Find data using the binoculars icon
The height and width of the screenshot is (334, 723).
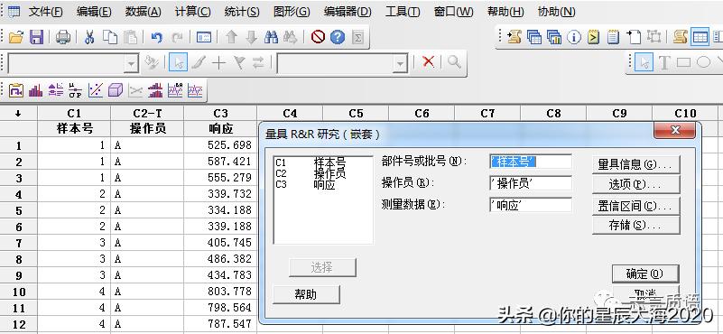(271, 37)
